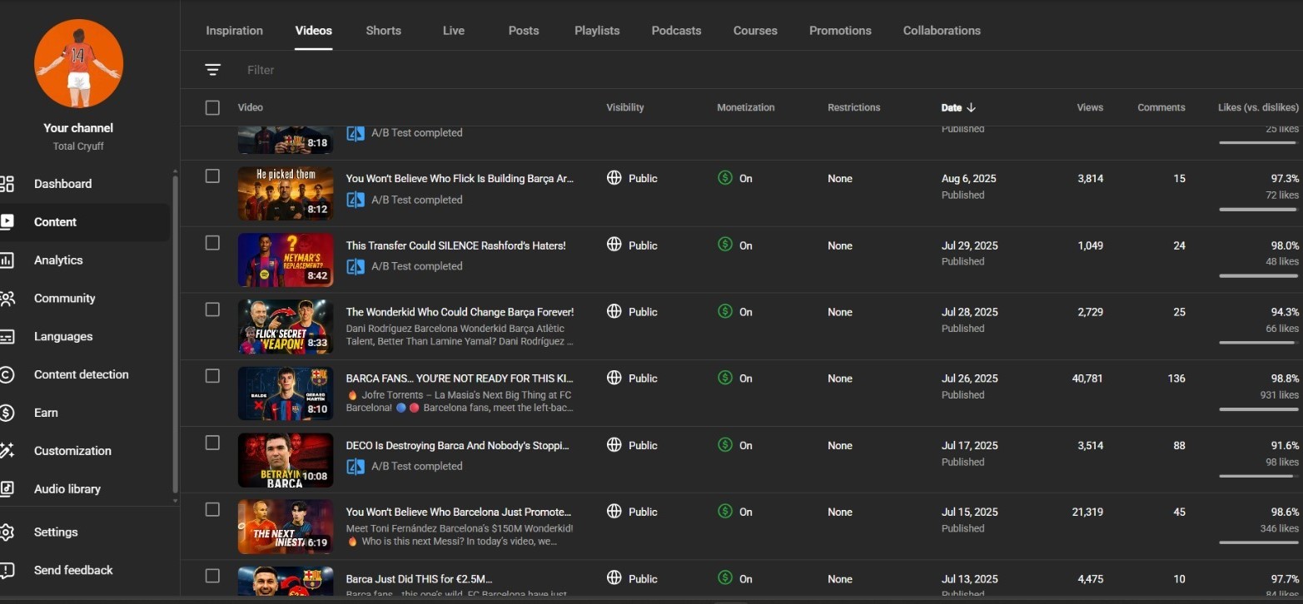Open the Playlists tab
This screenshot has width=1303, height=604.
tap(597, 31)
